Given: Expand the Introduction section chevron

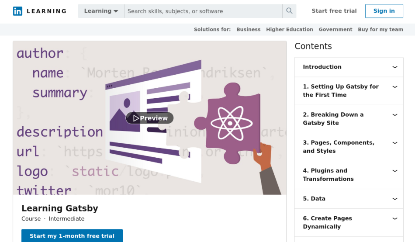Looking at the screenshot, I should pos(395,67).
